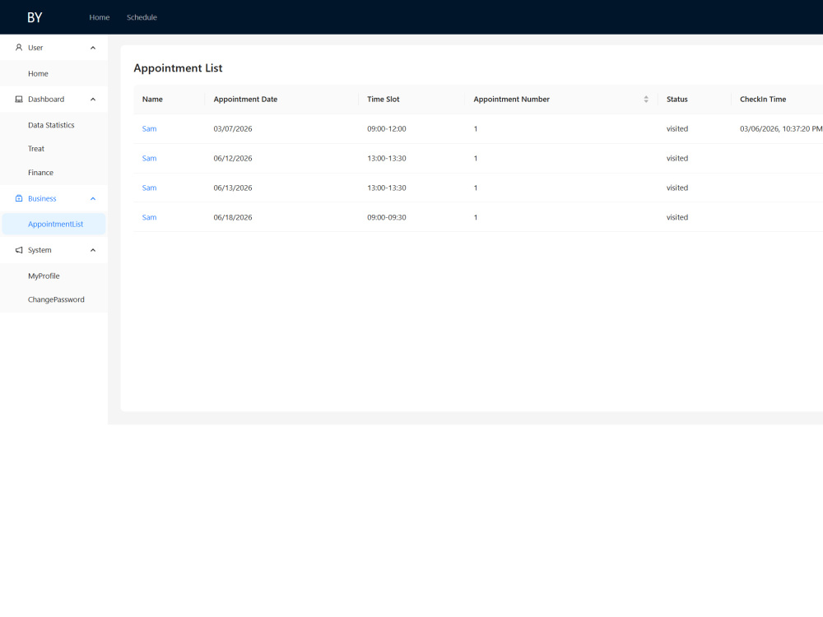The image size is (823, 617).
Task: Collapse the User menu chevron
Action: click(x=93, y=48)
